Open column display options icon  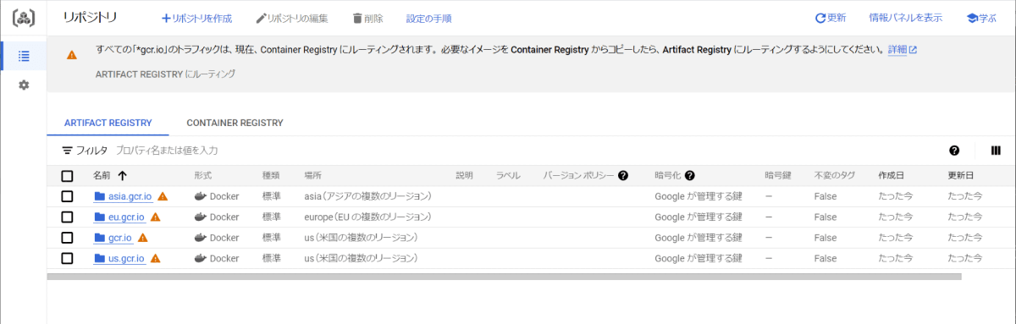tap(996, 151)
